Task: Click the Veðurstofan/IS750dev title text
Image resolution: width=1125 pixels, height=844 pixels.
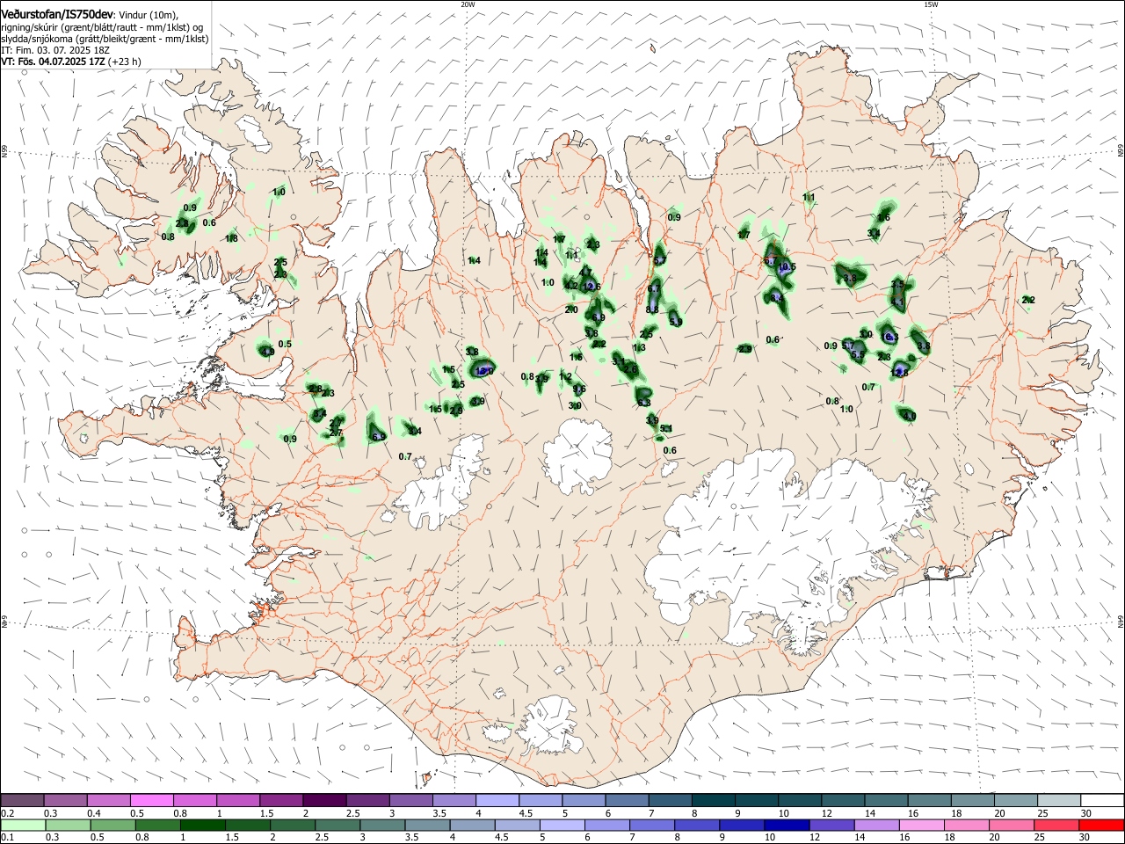Action: coord(57,14)
